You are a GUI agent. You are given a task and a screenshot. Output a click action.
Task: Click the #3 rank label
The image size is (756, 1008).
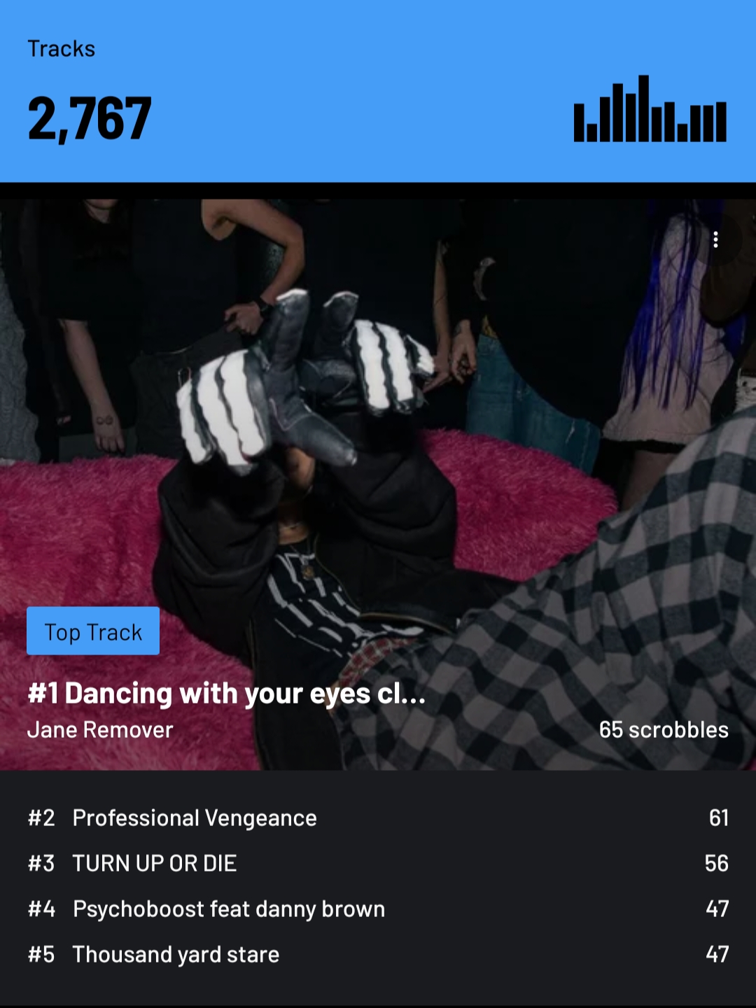pos(41,863)
